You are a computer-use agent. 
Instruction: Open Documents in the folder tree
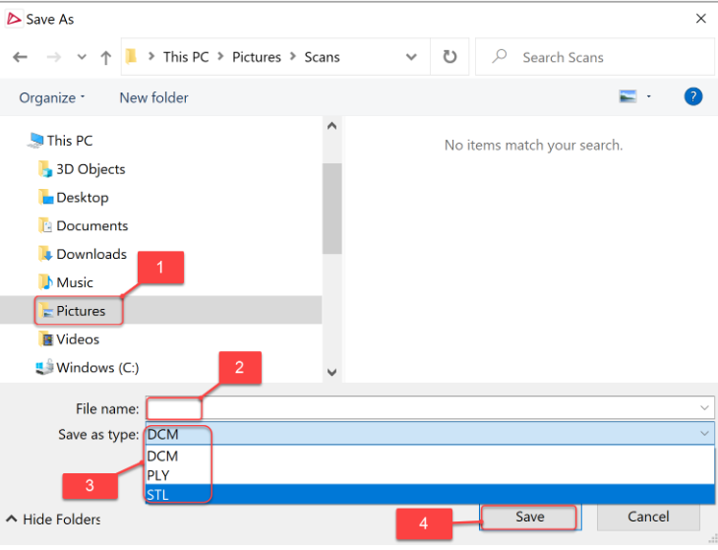[83, 225]
